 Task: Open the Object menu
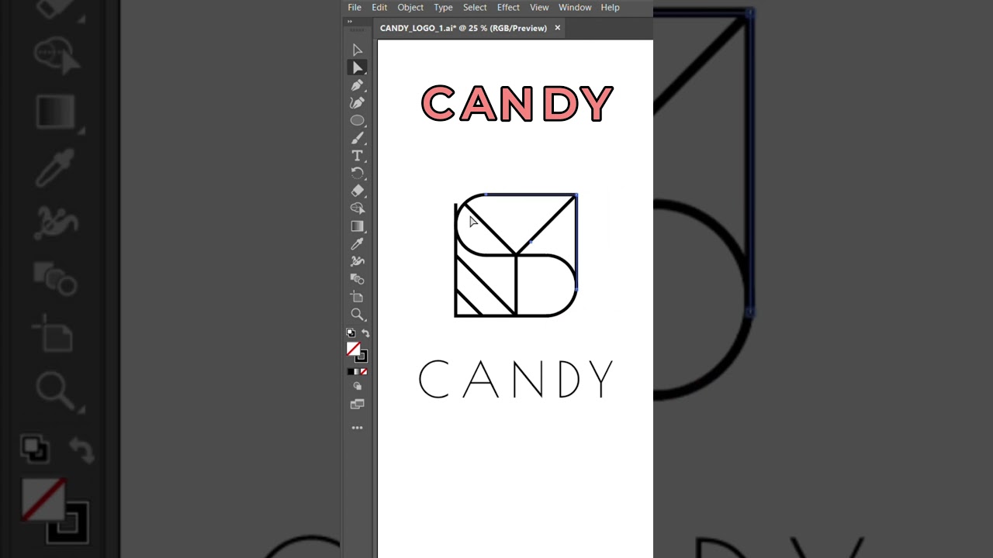coord(410,8)
